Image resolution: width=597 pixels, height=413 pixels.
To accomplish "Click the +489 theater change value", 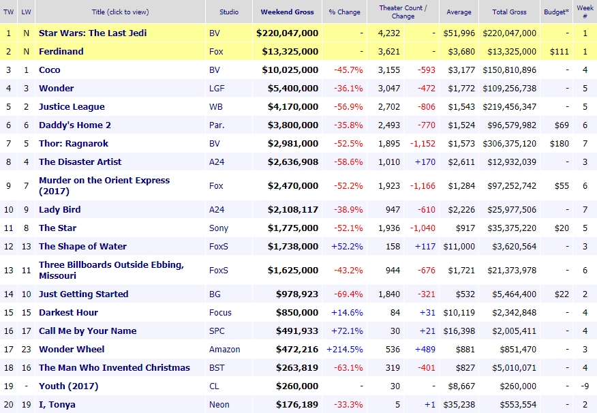I will pyautogui.click(x=425, y=350).
